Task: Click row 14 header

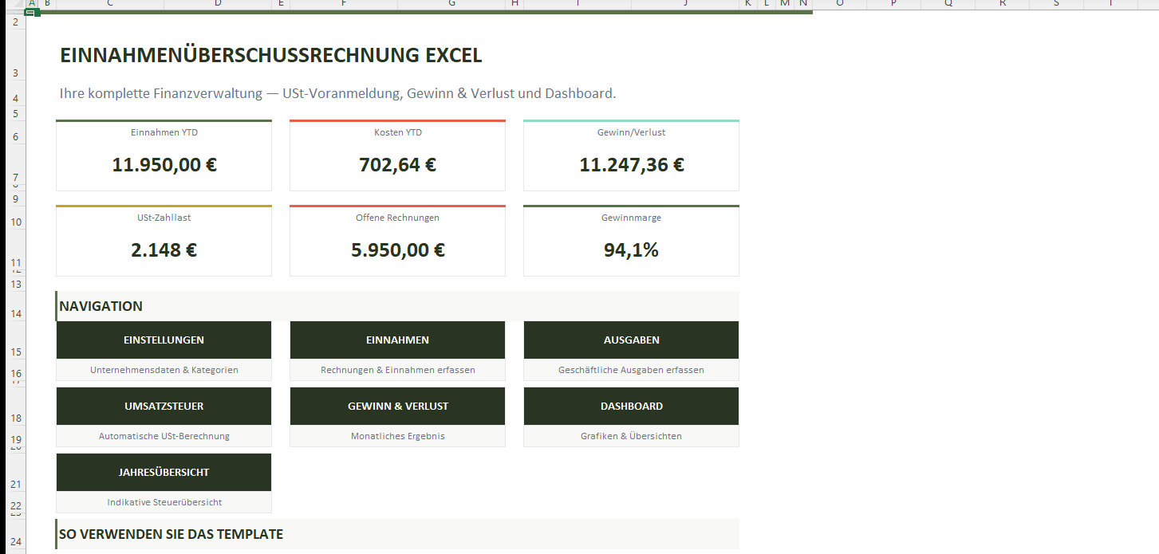Action: coord(16,314)
